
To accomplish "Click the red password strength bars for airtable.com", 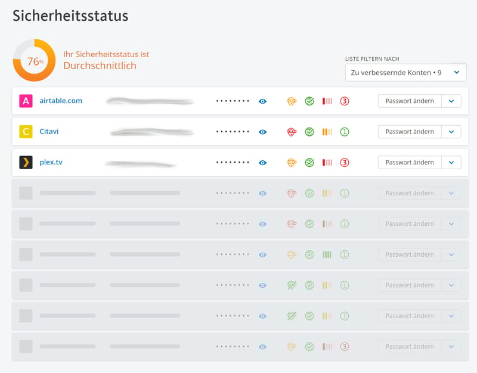I will (327, 101).
